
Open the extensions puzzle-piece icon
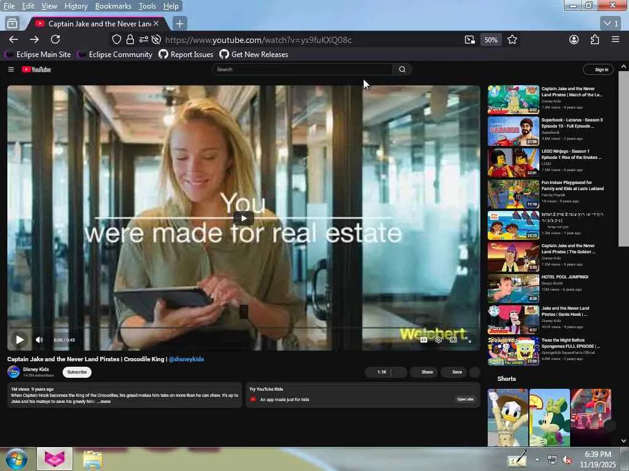coord(595,40)
